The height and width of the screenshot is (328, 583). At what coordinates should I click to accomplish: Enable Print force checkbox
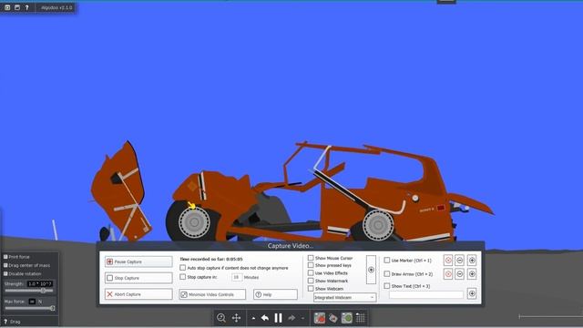point(5,257)
